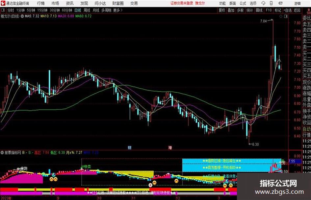Image resolution: width=311 pixels, height=200 pixels.
Task: Click the white plus circle signal icon
Action: pyautogui.click(x=150, y=185)
